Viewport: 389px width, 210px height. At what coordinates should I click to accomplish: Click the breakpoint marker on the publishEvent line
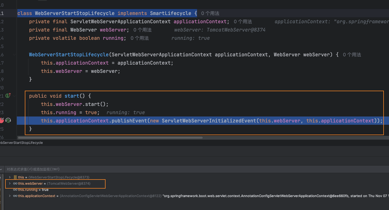[2, 120]
